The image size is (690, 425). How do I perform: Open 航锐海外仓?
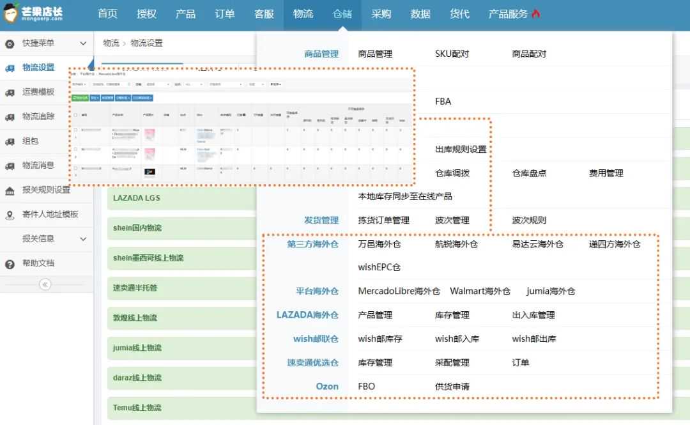coord(456,244)
